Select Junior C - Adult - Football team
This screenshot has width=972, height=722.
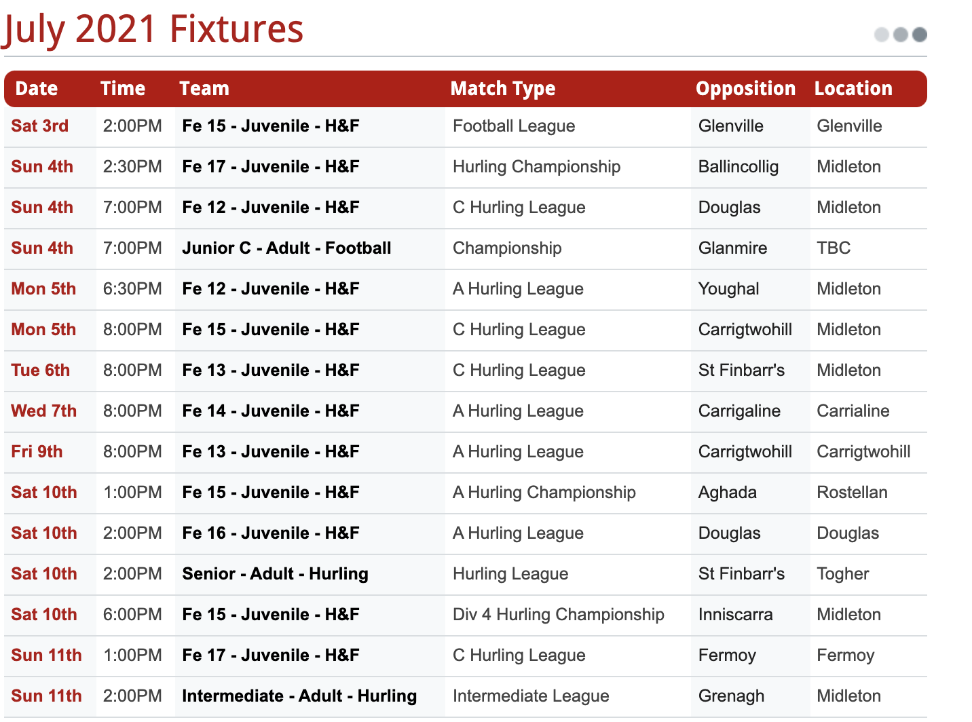(286, 248)
